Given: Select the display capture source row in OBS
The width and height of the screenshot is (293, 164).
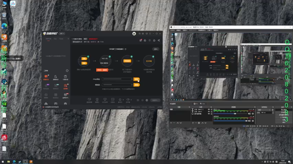Looking at the screenshot, I should 202,114.
